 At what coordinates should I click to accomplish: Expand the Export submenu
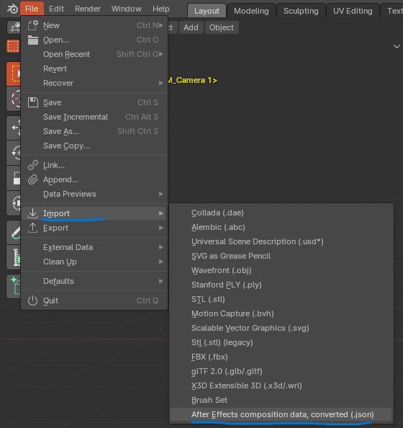point(94,228)
